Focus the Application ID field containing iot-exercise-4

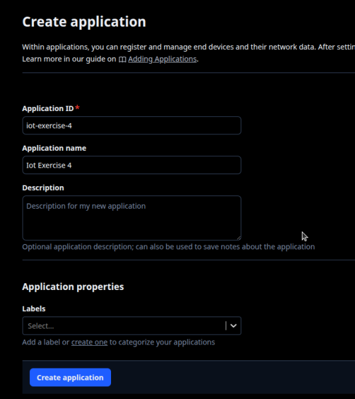point(132,126)
